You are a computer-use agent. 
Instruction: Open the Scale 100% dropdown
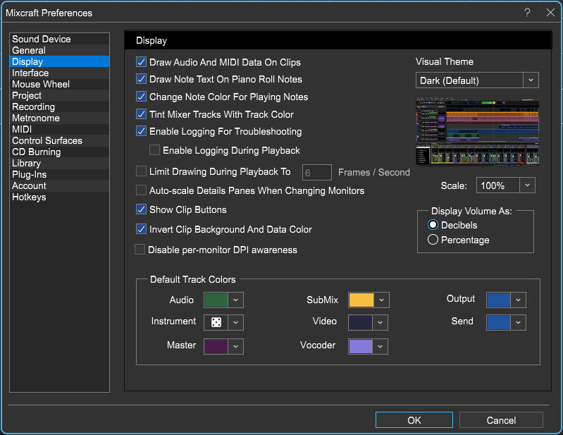click(x=505, y=185)
